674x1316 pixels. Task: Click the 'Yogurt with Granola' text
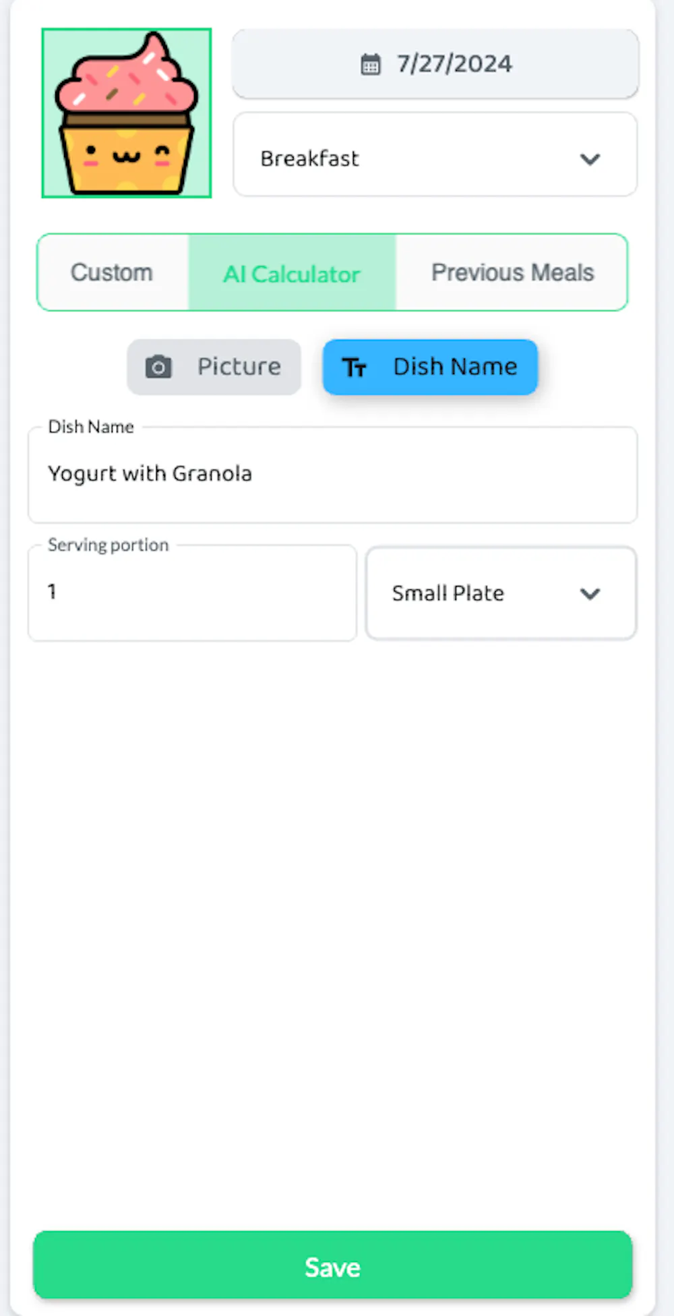[150, 473]
